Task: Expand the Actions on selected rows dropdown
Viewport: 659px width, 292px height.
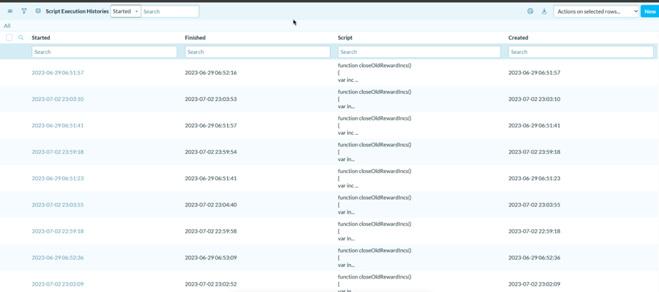Action: [596, 12]
